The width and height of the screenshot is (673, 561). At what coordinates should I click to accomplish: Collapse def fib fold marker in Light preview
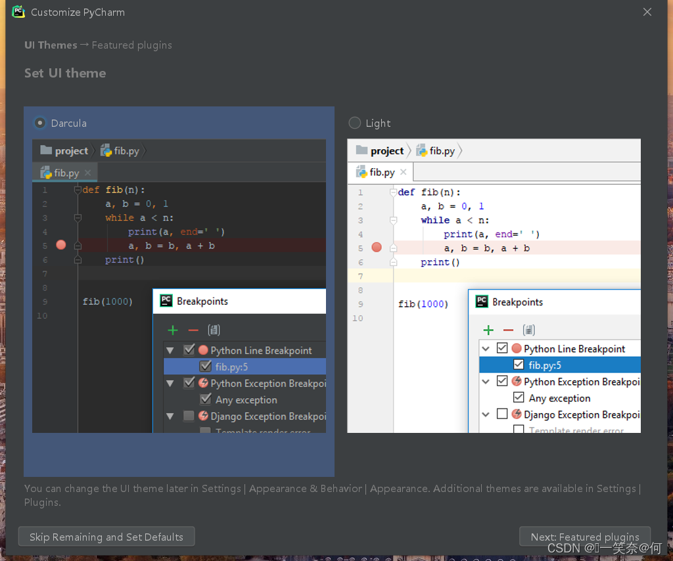(393, 192)
